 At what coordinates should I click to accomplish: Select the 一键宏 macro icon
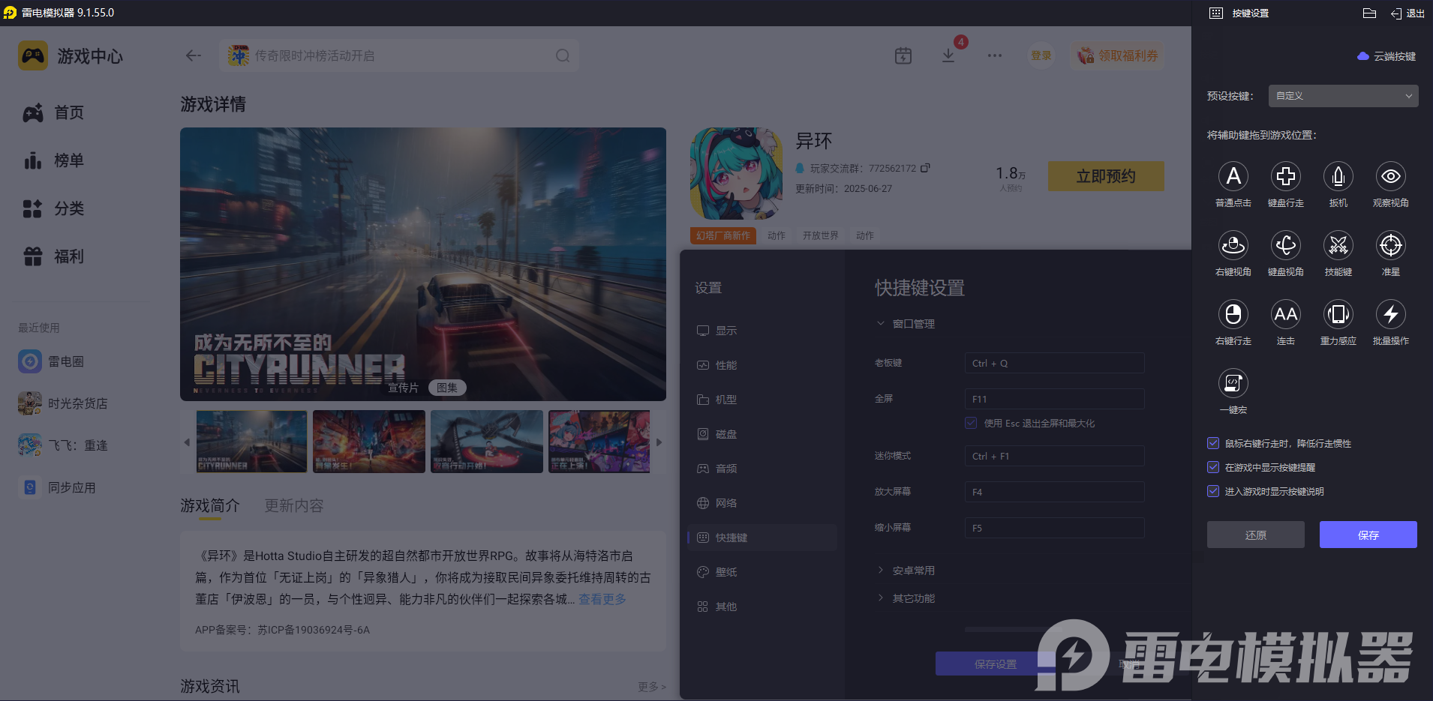click(1233, 383)
